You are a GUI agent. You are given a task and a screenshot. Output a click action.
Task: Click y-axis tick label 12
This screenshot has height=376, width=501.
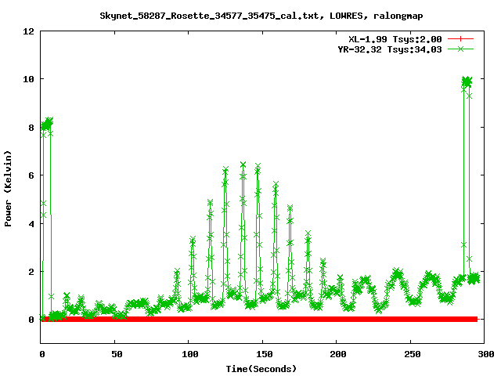click(x=28, y=31)
